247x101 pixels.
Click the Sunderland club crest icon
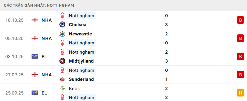point(62,79)
